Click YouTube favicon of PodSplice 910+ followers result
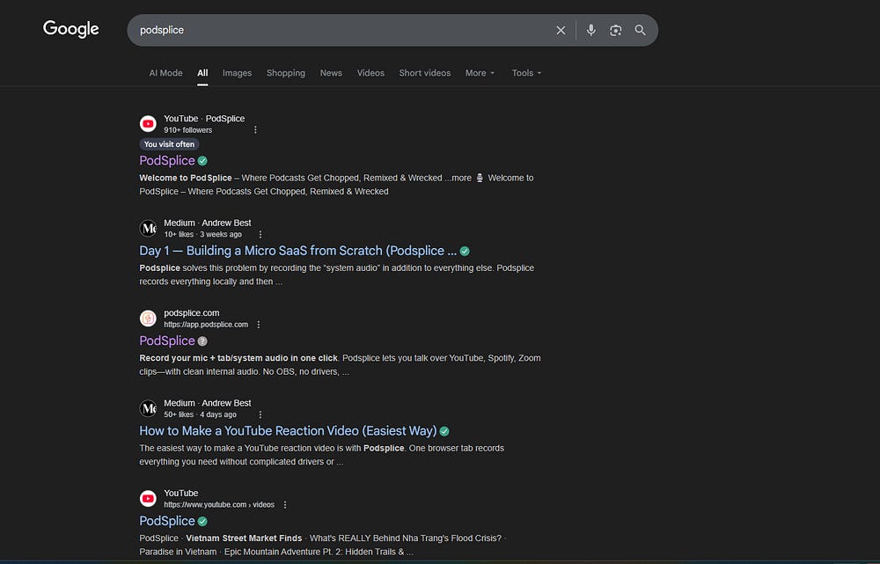This screenshot has height=564, width=880. [148, 123]
